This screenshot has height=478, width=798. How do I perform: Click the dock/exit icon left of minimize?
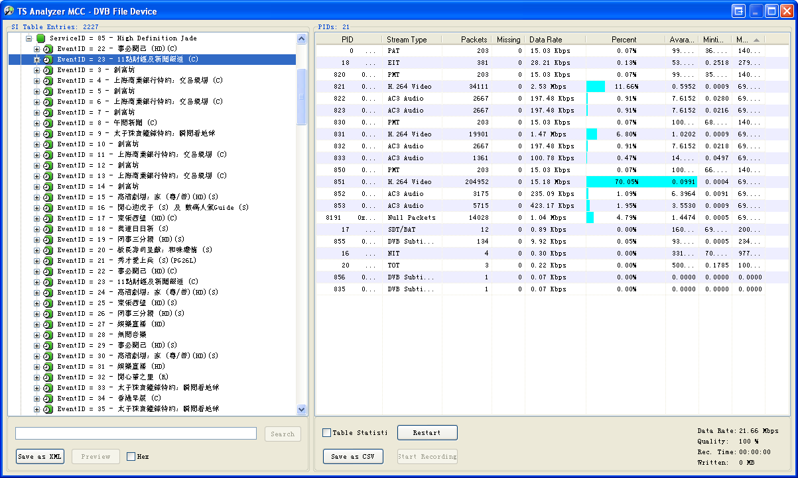tap(738, 11)
